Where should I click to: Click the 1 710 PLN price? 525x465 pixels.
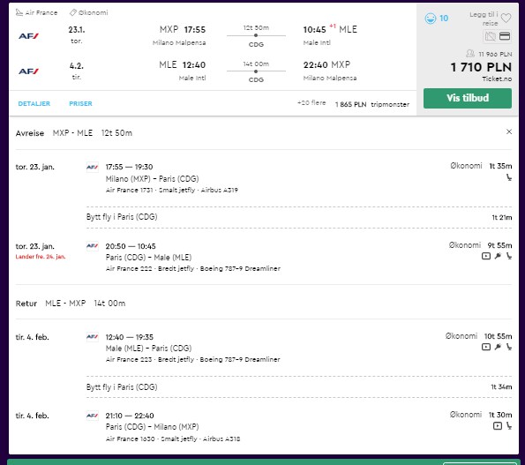(x=481, y=67)
